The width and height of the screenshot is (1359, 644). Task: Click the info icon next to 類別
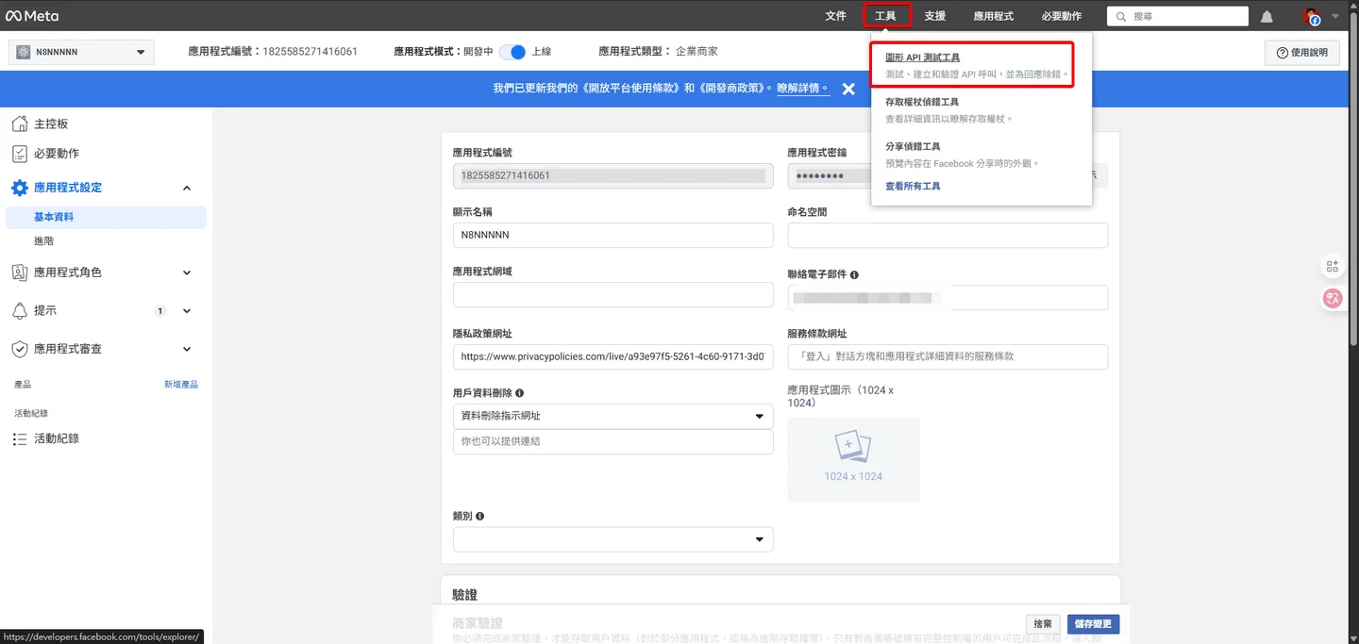[479, 516]
